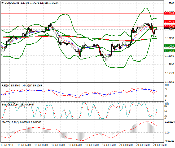This screenshot has height=148, width=175.
Task: Click the 1.18260 price axis value
Action: pyautogui.click(x=169, y=3)
